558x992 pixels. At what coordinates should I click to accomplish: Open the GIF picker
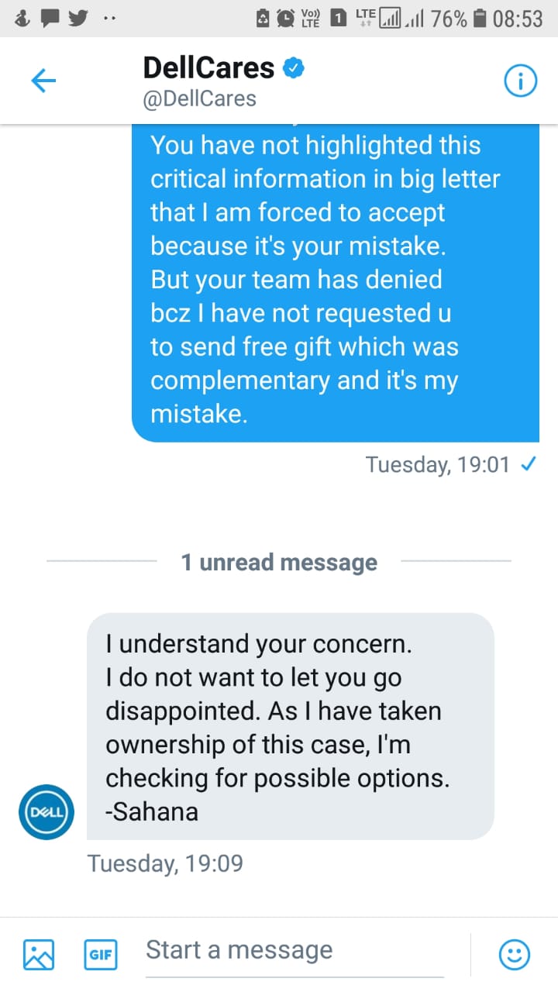pyautogui.click(x=100, y=954)
